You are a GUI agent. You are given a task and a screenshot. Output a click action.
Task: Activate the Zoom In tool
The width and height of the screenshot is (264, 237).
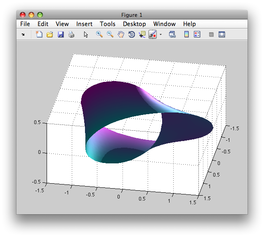[99, 34]
